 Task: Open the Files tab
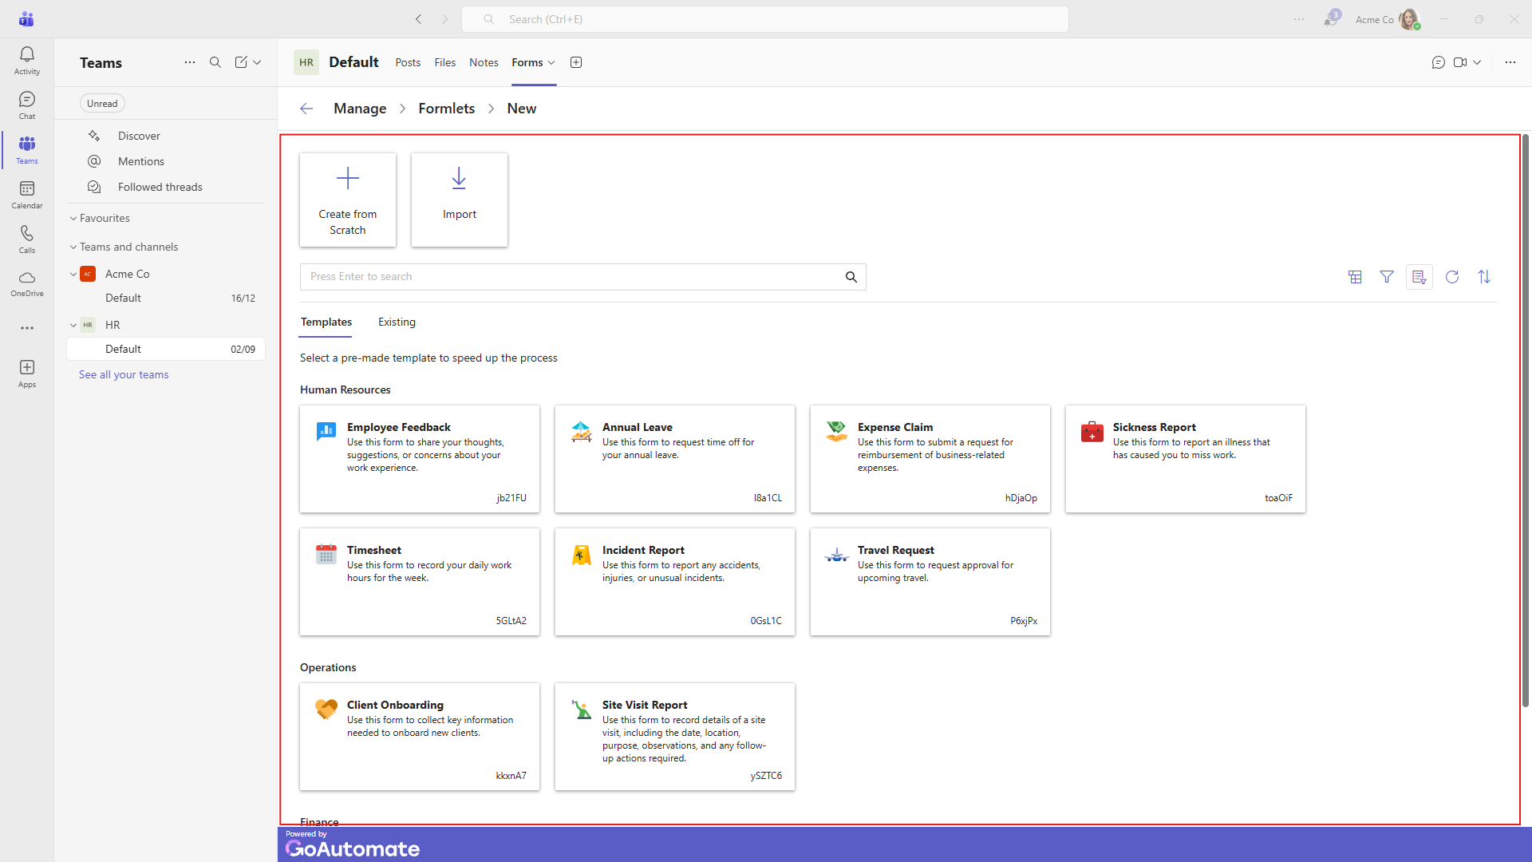coord(444,62)
